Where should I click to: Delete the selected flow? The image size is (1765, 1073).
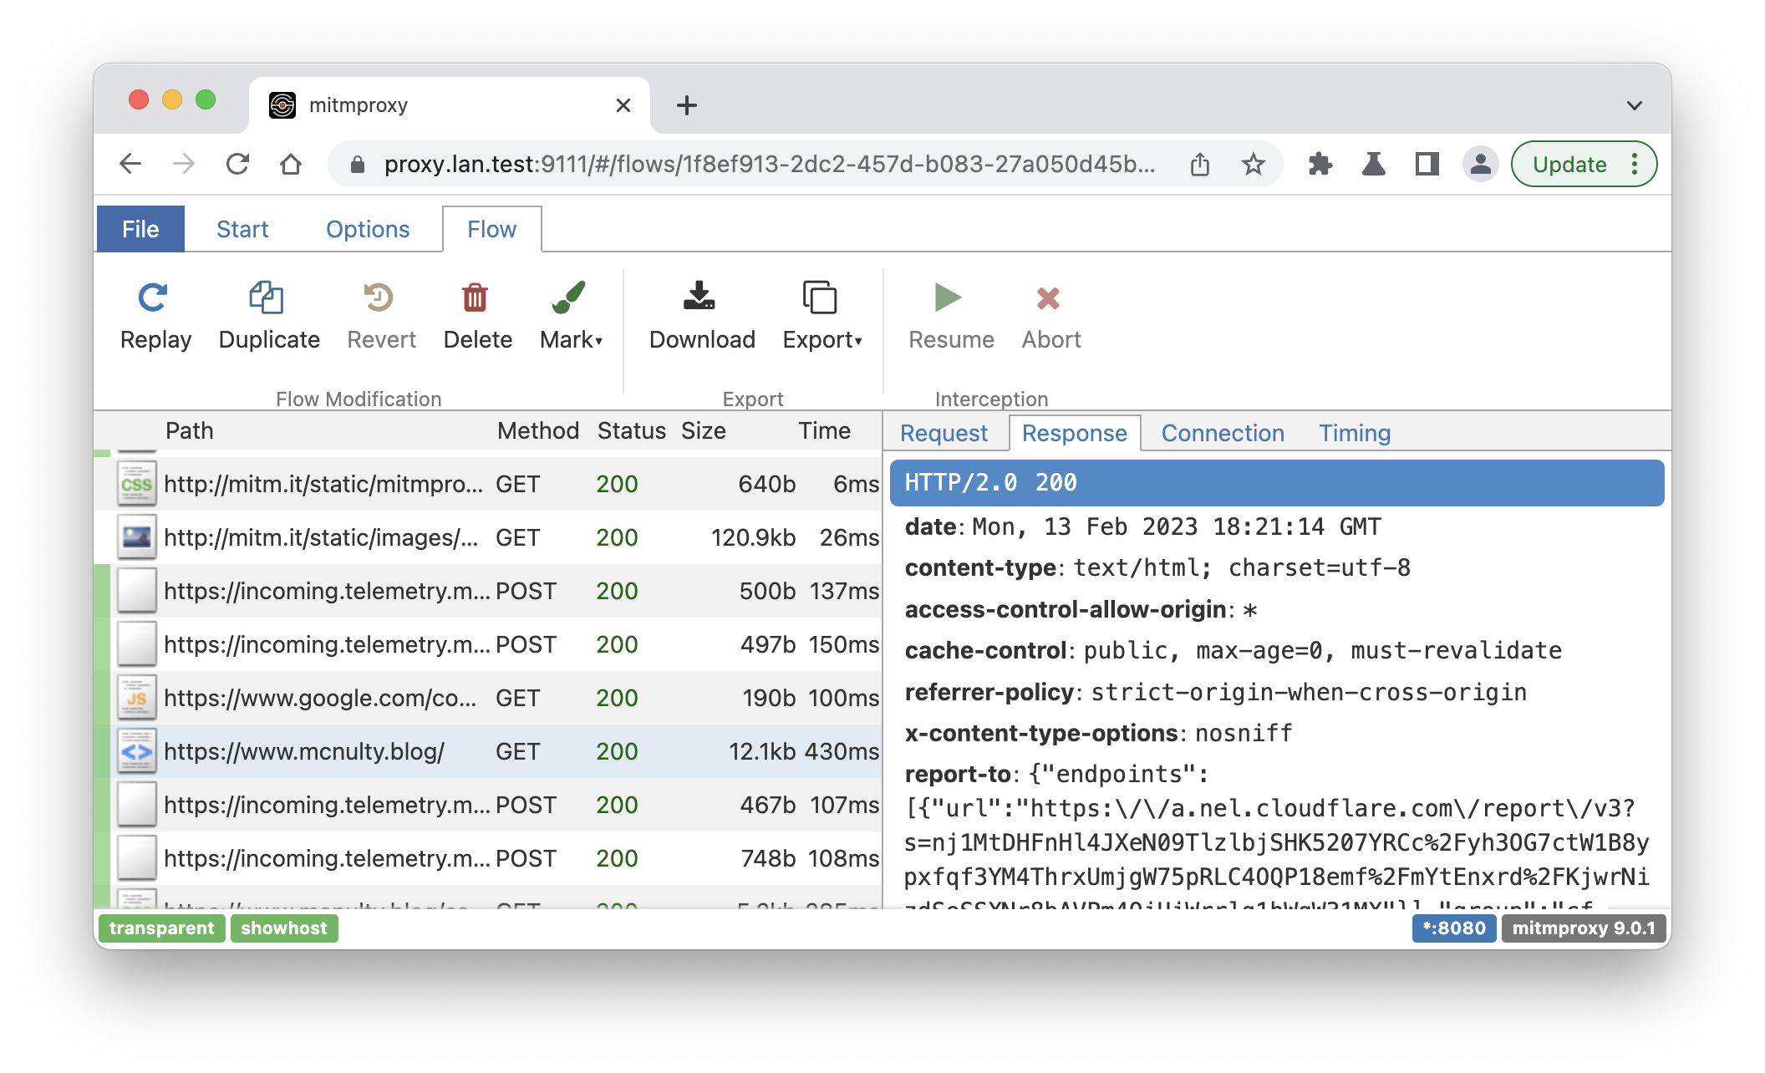pos(476,316)
